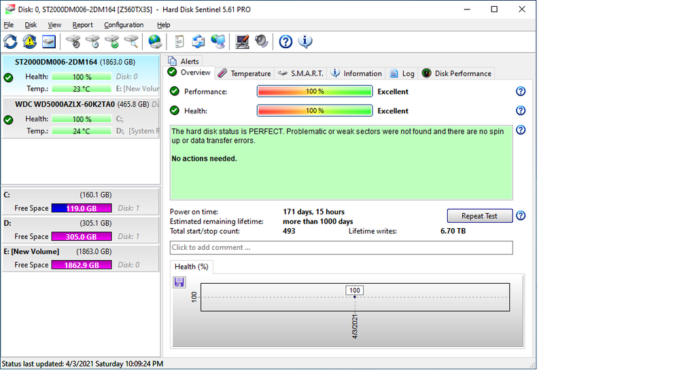696x391 pixels.
Task: Select the Health (%) chart tab
Action: [191, 266]
